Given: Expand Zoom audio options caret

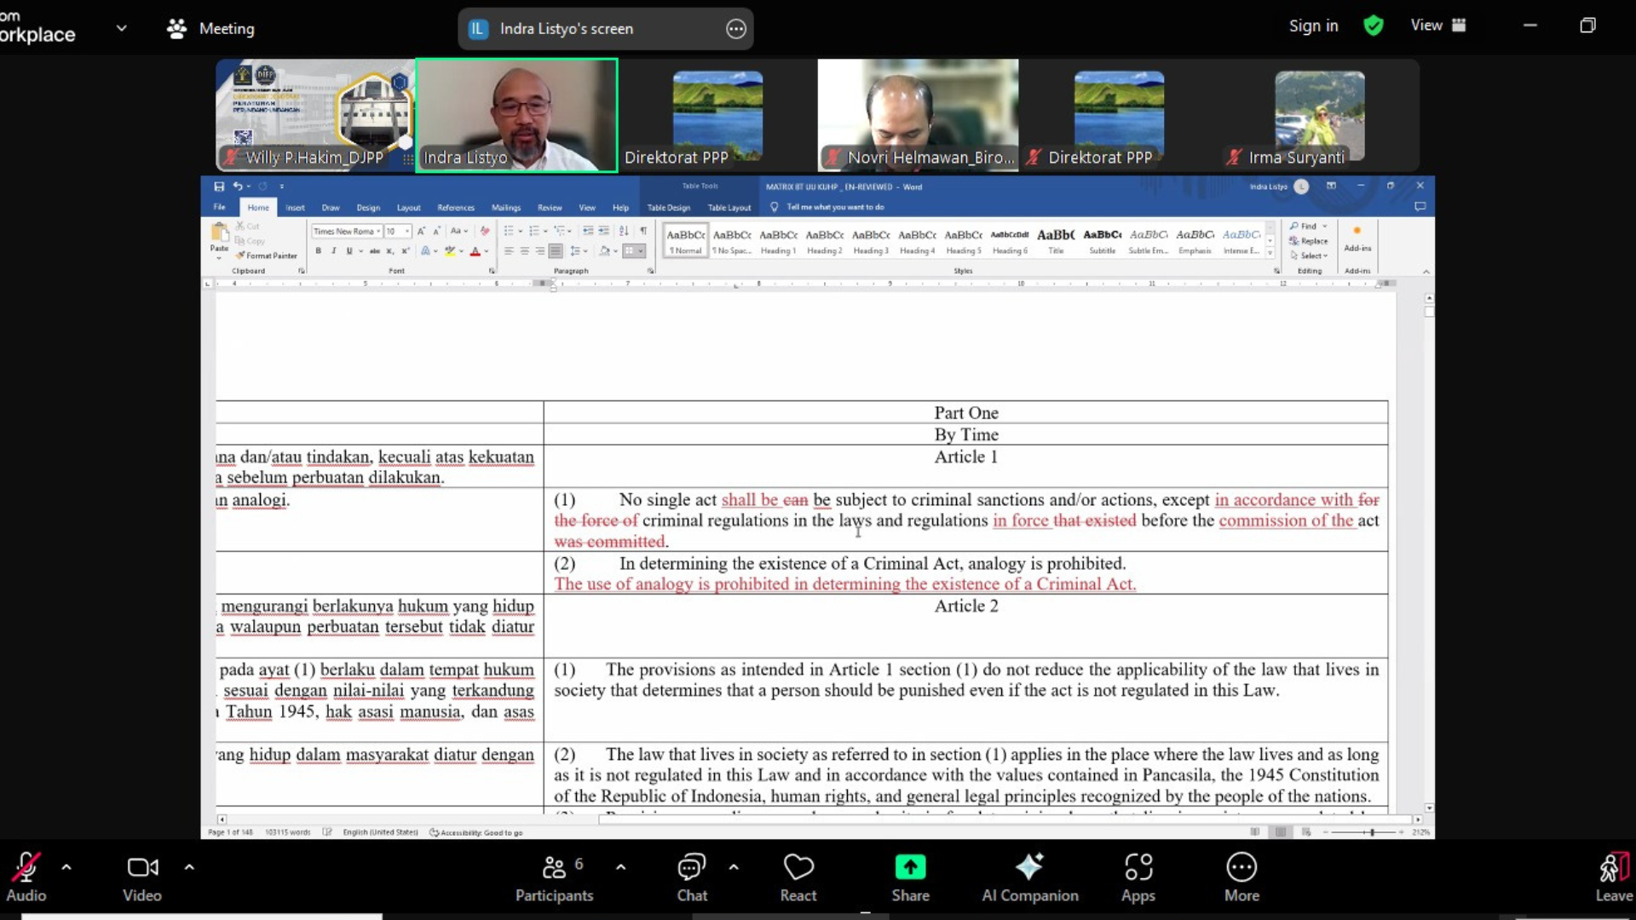Looking at the screenshot, I should point(66,867).
